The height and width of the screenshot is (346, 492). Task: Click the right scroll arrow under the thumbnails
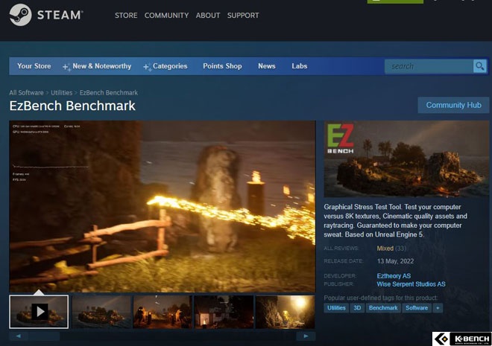306,336
